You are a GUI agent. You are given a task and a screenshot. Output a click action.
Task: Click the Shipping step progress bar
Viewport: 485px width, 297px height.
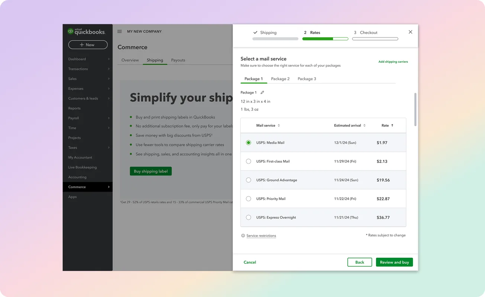point(275,39)
